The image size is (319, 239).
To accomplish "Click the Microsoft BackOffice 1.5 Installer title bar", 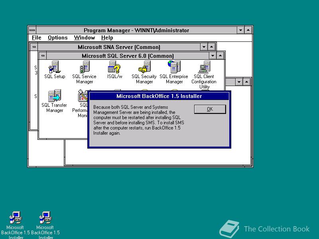I will [159, 96].
